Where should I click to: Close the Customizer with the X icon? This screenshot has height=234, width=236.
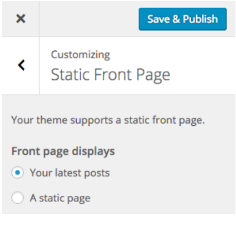(20, 19)
